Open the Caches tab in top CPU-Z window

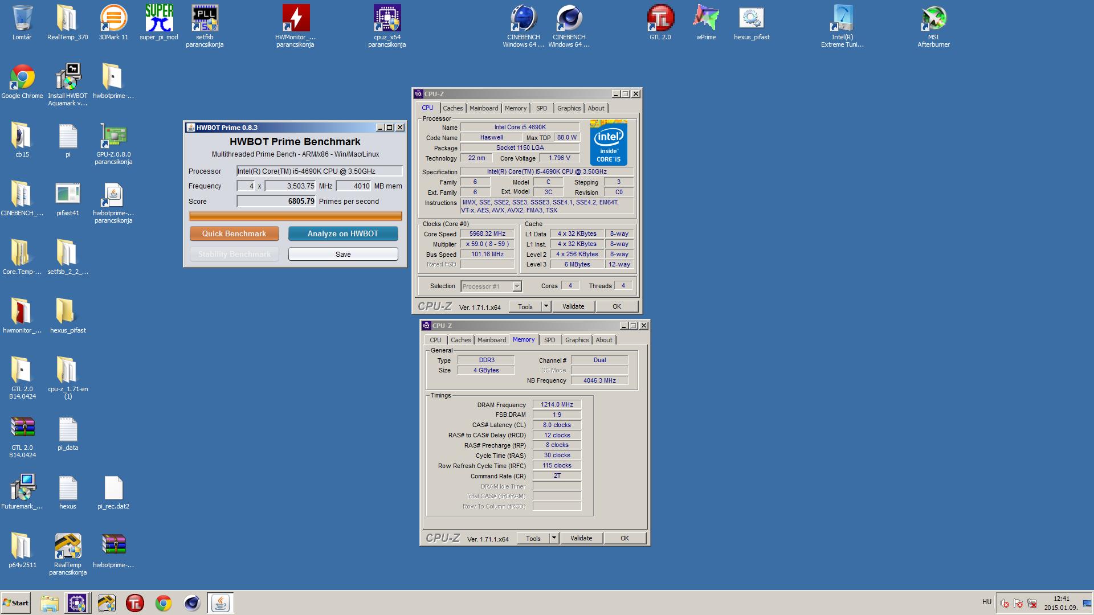[453, 108]
